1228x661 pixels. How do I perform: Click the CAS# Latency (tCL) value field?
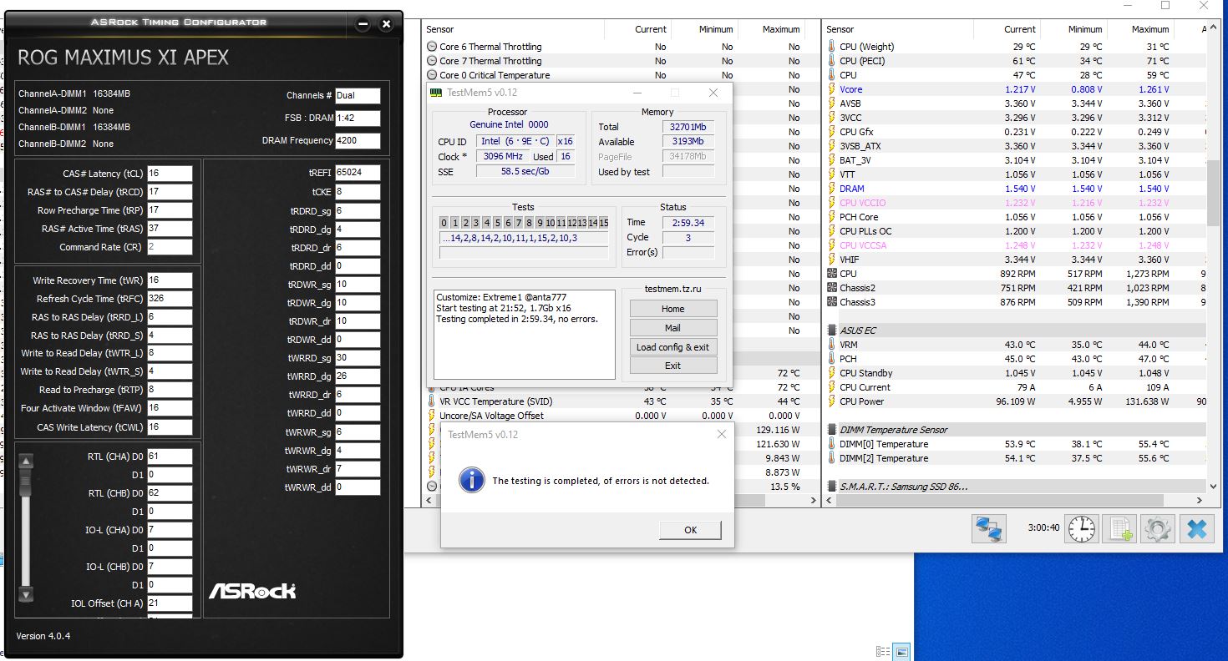coord(170,174)
